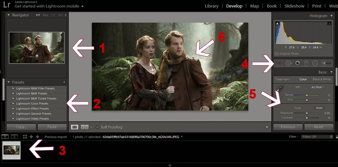Select the Spot Removal tool
The image size is (338, 167).
click(x=289, y=63)
